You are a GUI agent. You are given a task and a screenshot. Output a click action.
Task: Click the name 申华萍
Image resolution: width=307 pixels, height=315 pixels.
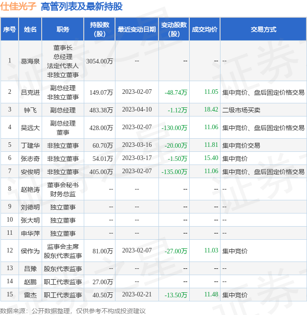[x=30, y=233]
